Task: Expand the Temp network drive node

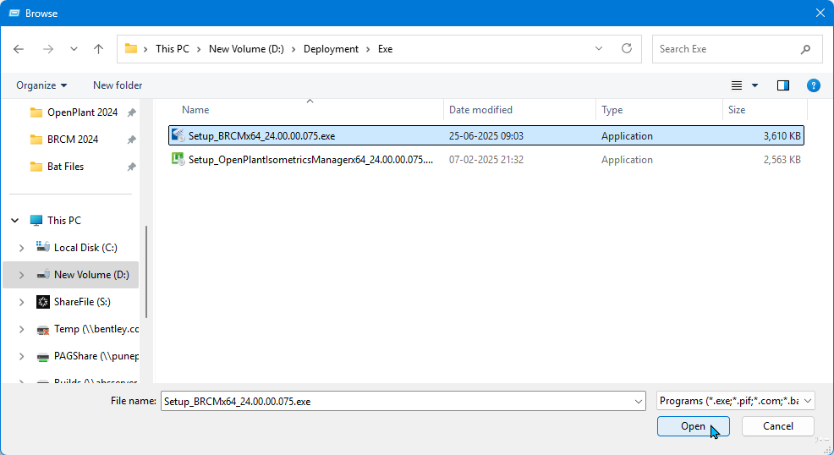Action: coord(21,329)
